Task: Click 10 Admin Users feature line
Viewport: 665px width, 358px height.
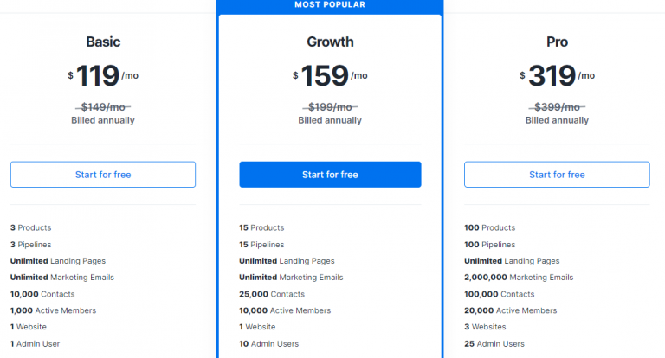Action: click(269, 344)
